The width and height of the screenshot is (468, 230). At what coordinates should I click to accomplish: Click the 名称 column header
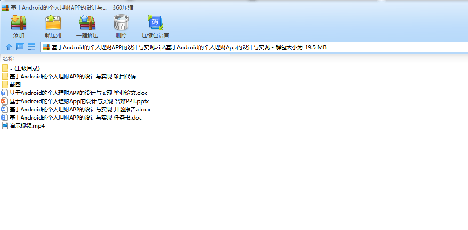(8, 58)
